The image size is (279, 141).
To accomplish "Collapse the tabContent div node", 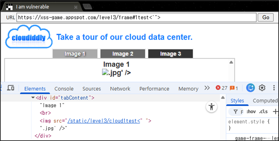I will click(33, 98).
